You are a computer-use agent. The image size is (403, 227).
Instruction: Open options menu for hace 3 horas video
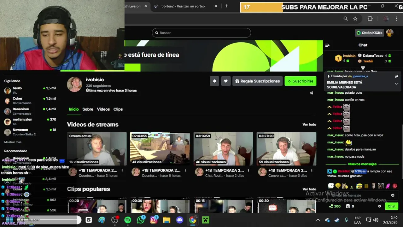(x=122, y=171)
